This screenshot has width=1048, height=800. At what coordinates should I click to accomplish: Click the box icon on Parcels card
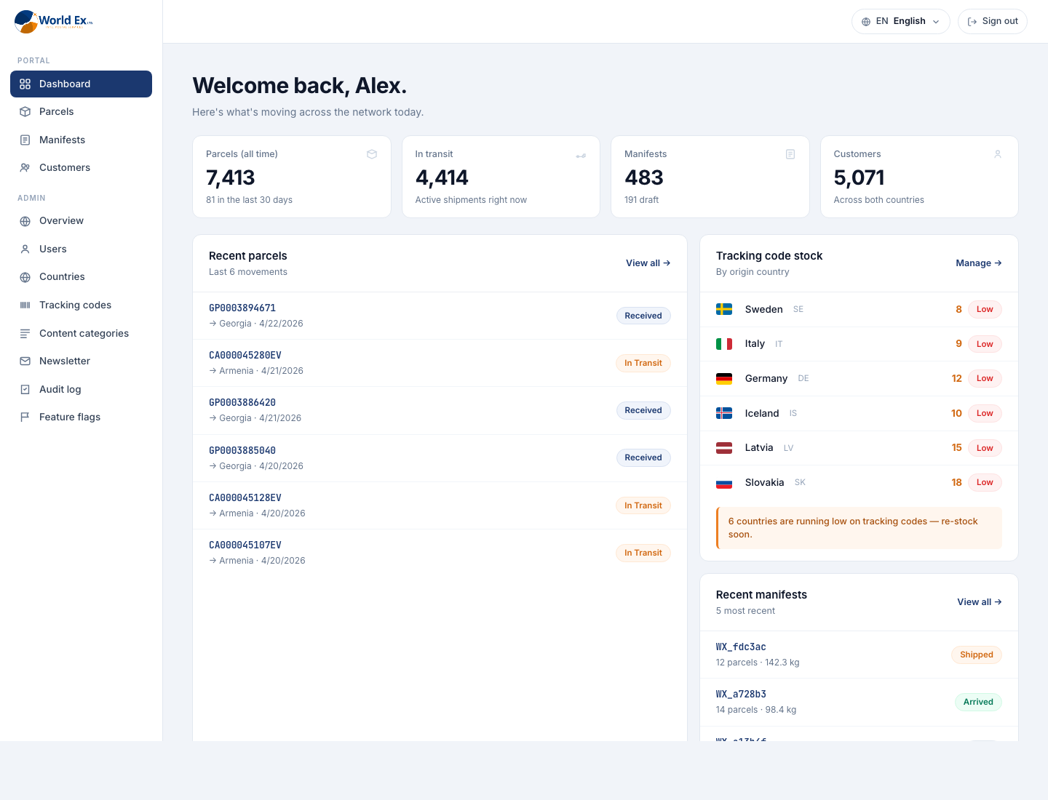(372, 154)
